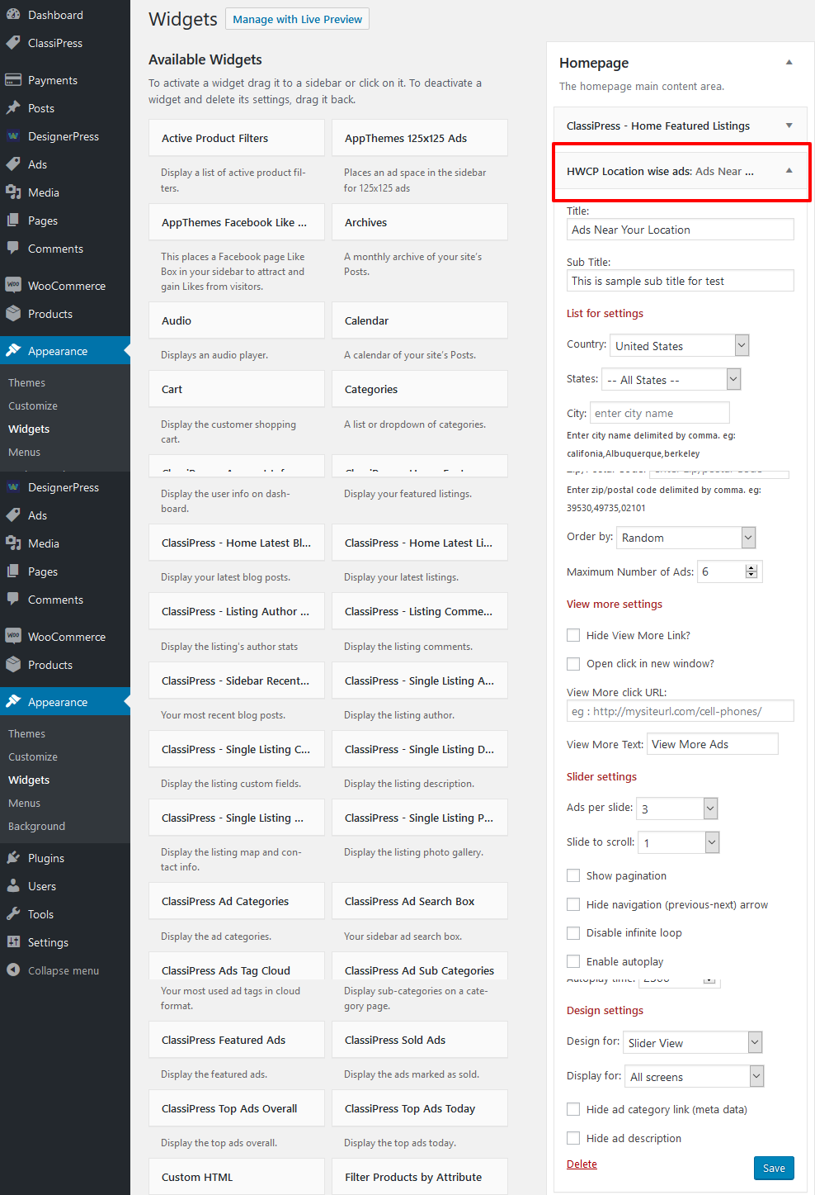Image resolution: width=815 pixels, height=1195 pixels.
Task: Select ClassiPress Top Ads Today widget
Action: pos(420,1108)
